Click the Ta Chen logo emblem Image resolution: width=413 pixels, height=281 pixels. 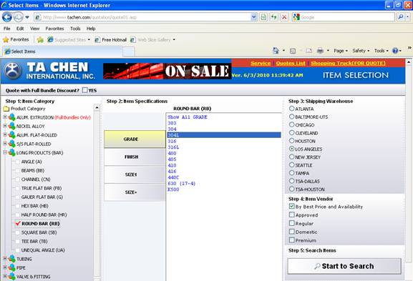(x=12, y=71)
